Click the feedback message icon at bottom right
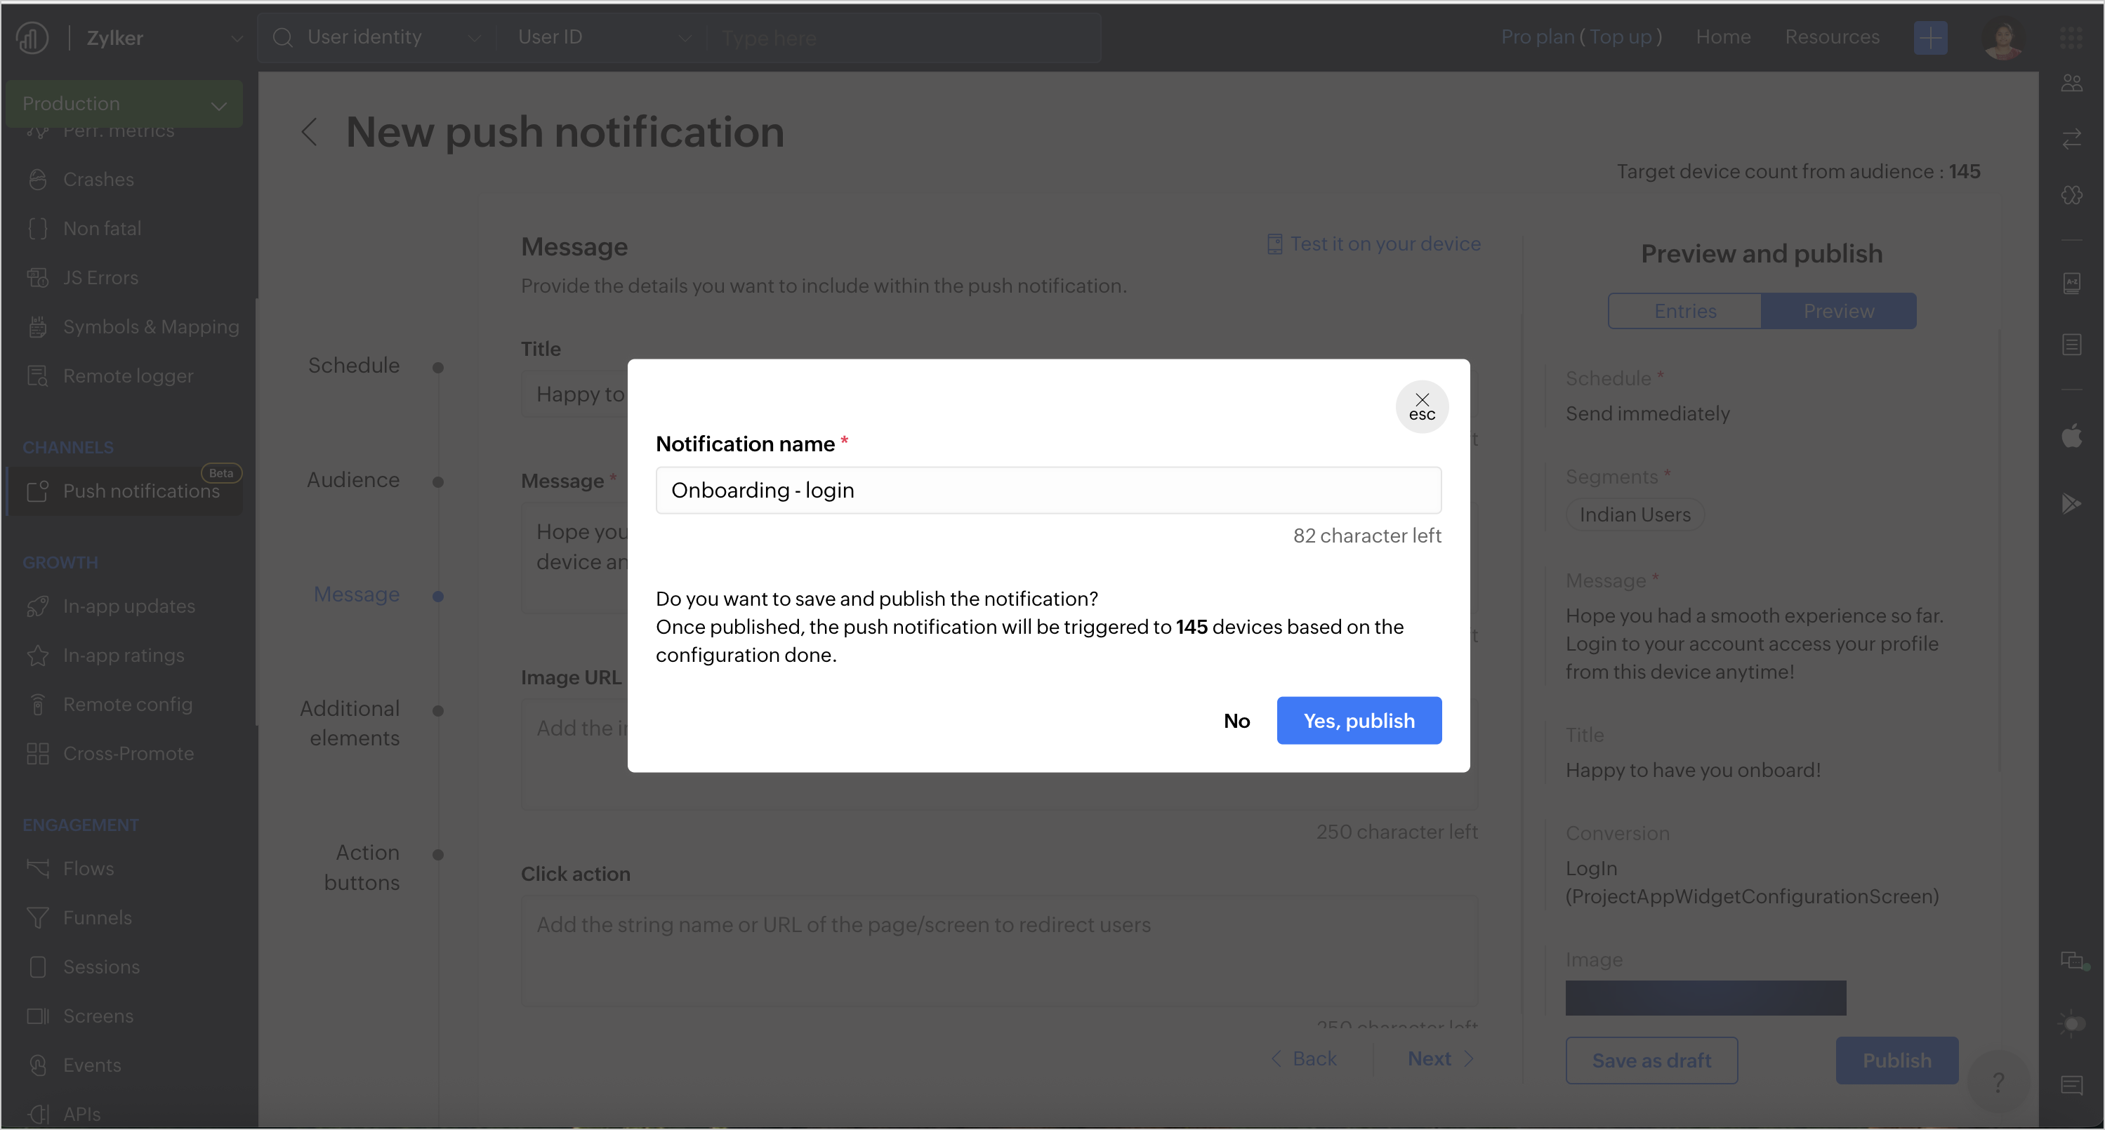 [x=2071, y=1085]
